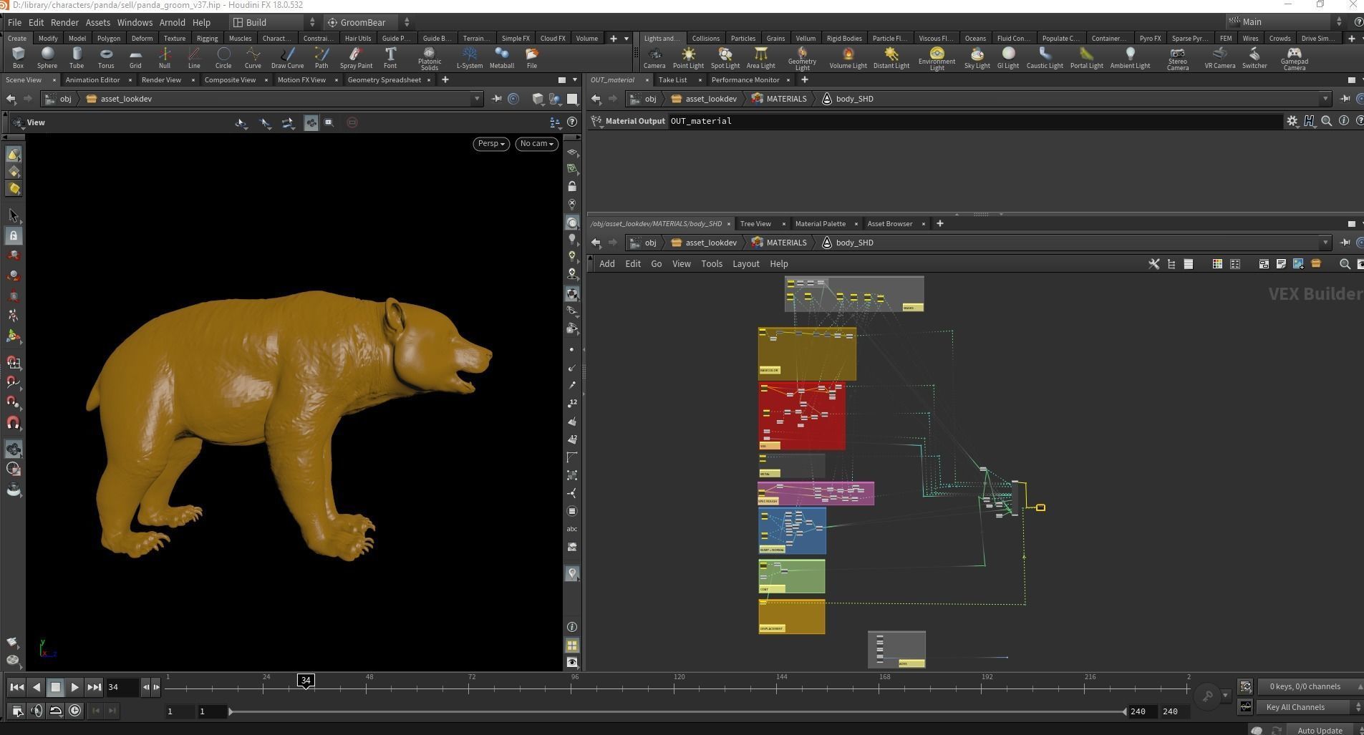Open the Render menu
Viewport: 1364px width, 735px height.
click(64, 22)
